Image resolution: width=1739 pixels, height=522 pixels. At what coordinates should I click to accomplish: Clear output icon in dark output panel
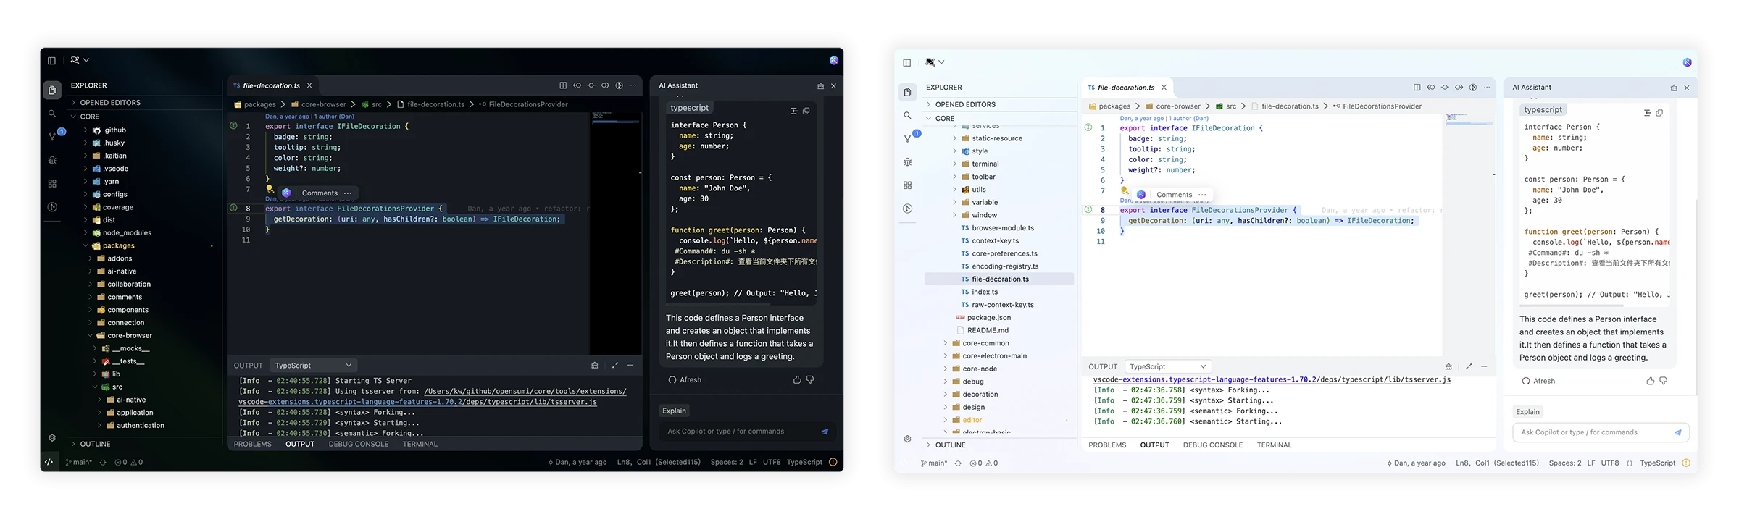point(594,366)
